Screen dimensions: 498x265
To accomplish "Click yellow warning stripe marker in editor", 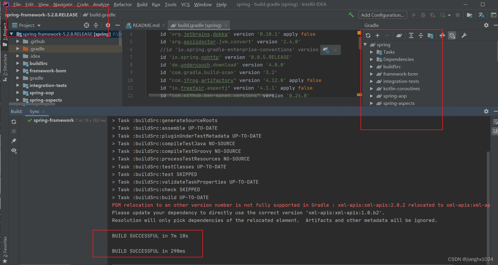I will pyautogui.click(x=359, y=95).
